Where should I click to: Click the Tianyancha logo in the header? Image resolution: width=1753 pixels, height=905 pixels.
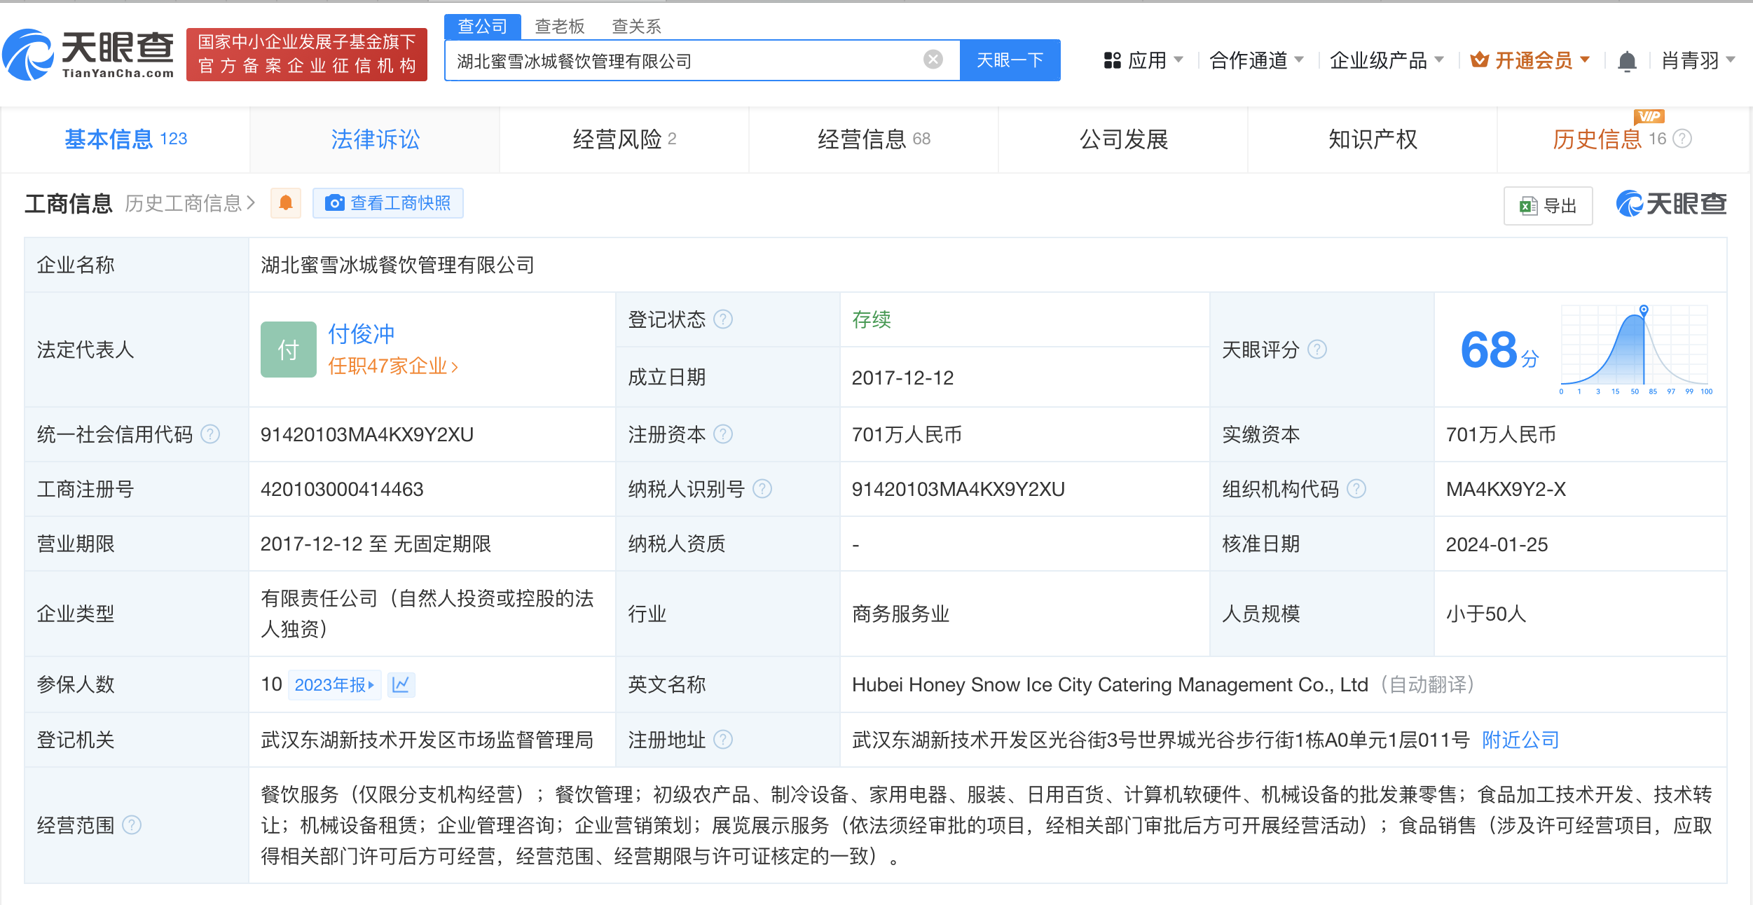point(89,55)
